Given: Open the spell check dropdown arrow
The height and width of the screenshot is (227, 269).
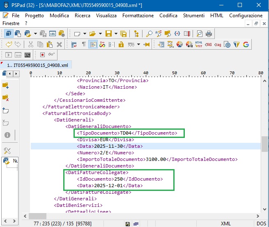Looking at the screenshot, I should click(138, 44).
